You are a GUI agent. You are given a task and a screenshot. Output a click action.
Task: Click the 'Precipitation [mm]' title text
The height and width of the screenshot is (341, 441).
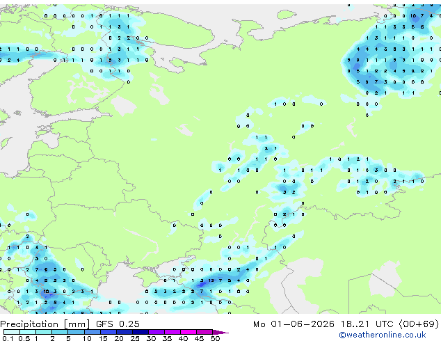click(x=45, y=324)
